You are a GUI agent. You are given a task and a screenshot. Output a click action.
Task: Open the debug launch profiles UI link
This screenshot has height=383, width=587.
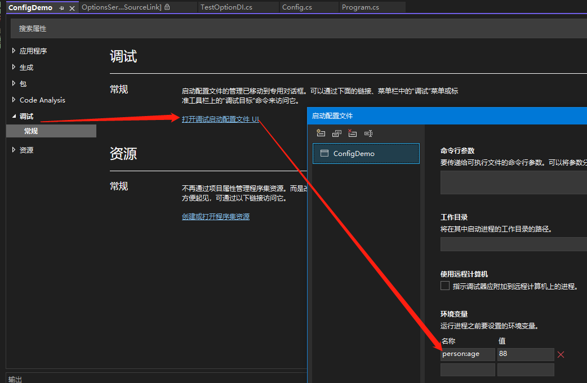tap(220, 119)
